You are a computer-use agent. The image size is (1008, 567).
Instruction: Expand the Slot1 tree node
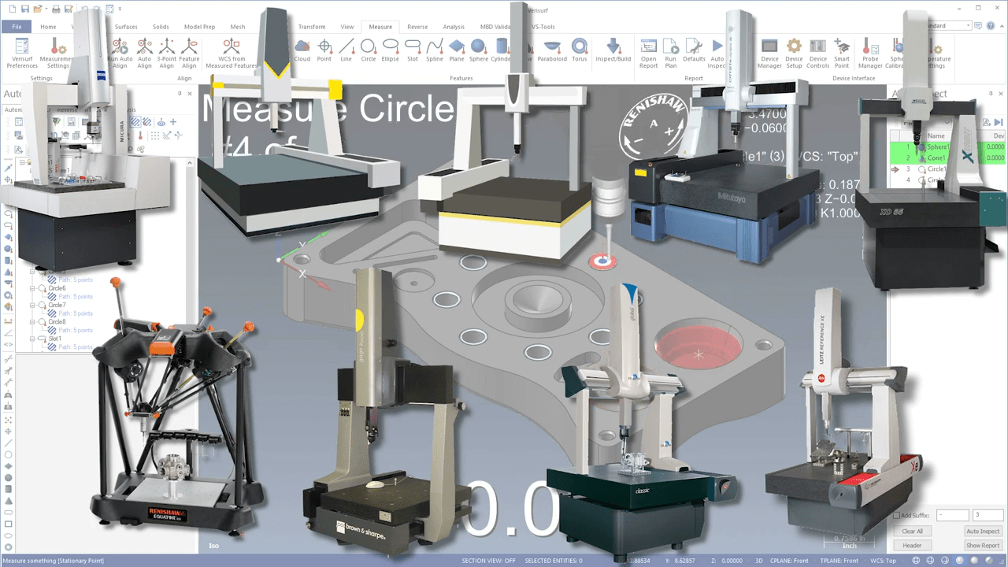coord(33,339)
